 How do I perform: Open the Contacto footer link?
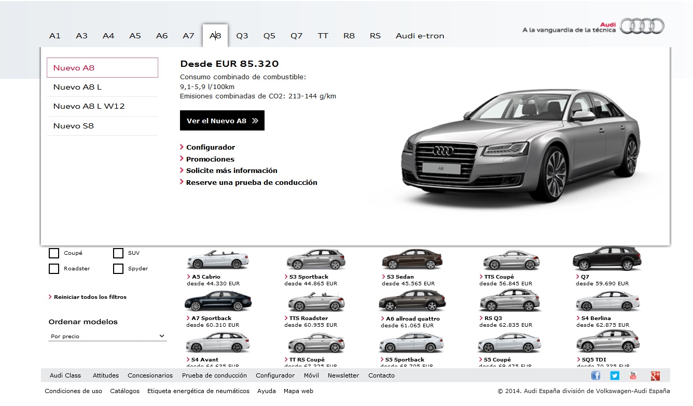[x=381, y=375]
